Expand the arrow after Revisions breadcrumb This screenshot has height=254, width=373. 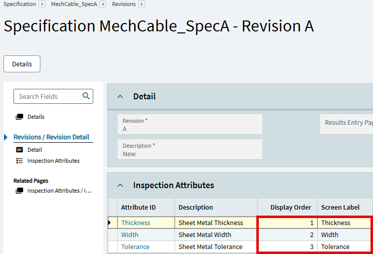pyautogui.click(x=142, y=4)
